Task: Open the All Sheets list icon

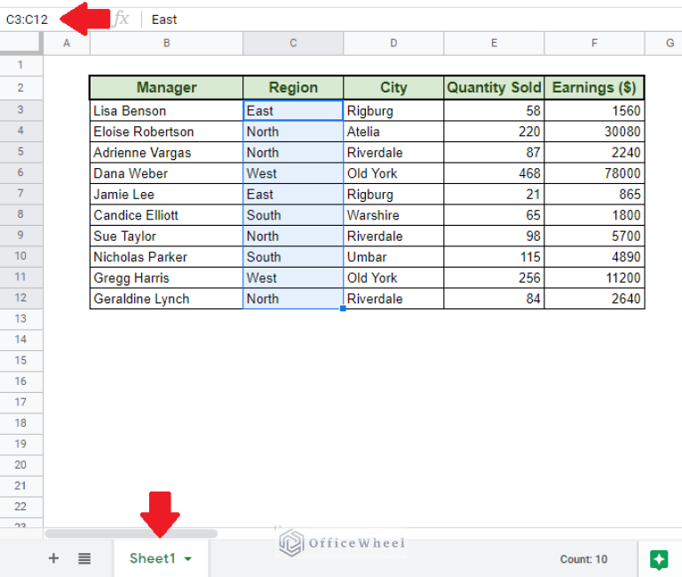Action: [84, 558]
